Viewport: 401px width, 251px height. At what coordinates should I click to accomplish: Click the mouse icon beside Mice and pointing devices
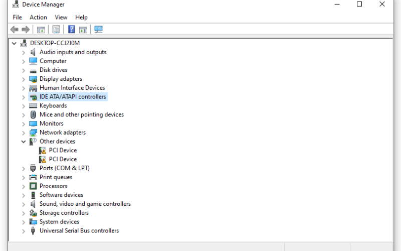pos(33,115)
